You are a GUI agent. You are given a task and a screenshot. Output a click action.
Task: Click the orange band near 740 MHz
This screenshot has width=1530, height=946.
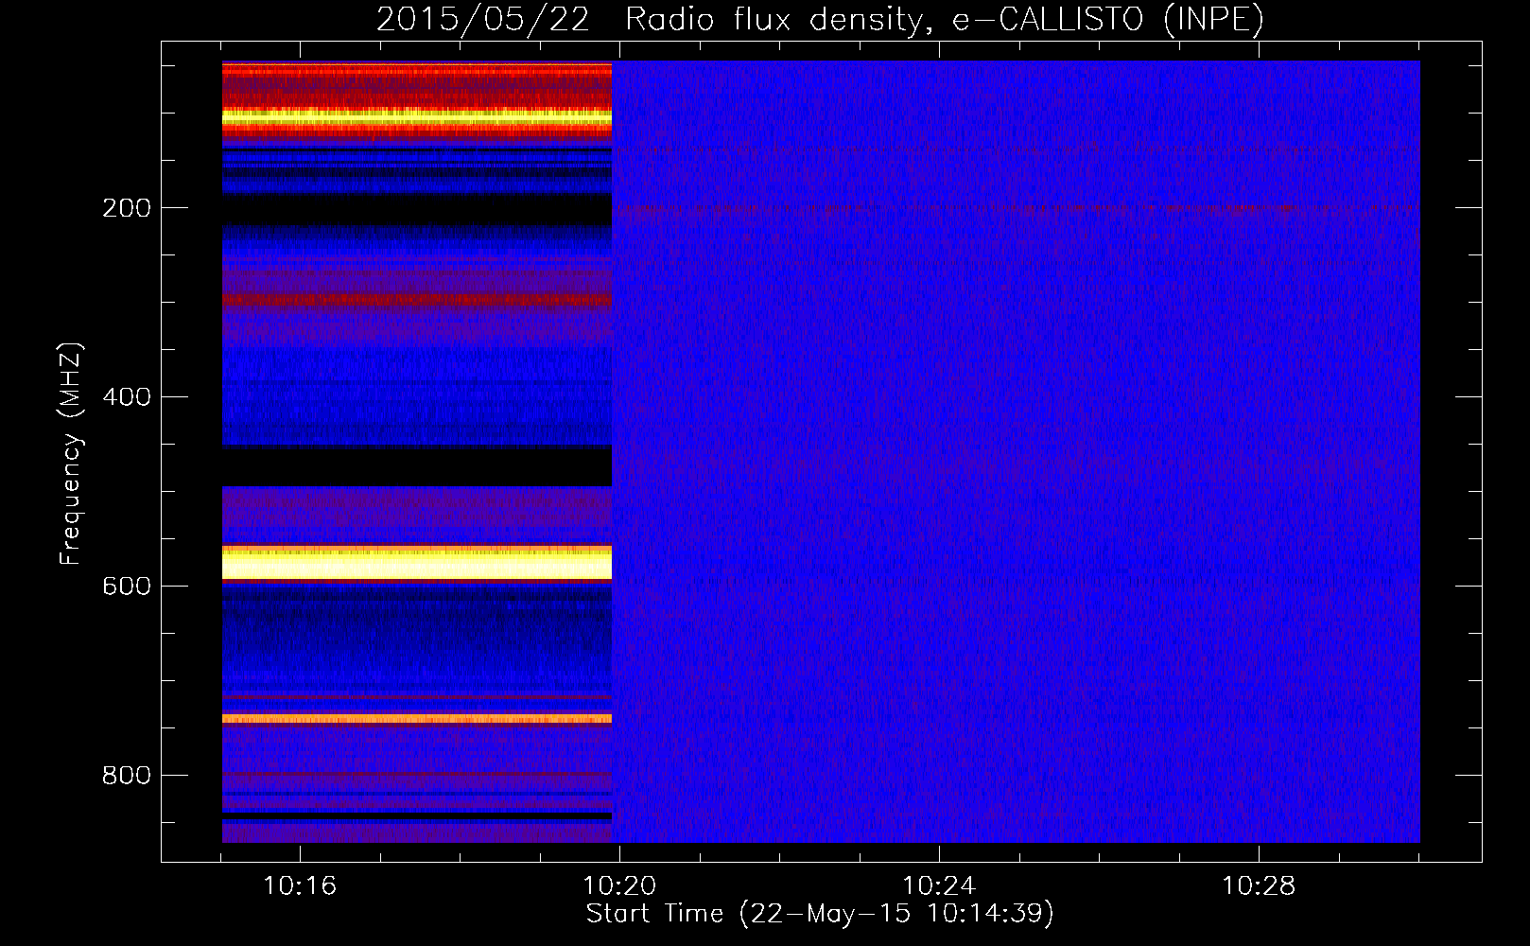417,719
